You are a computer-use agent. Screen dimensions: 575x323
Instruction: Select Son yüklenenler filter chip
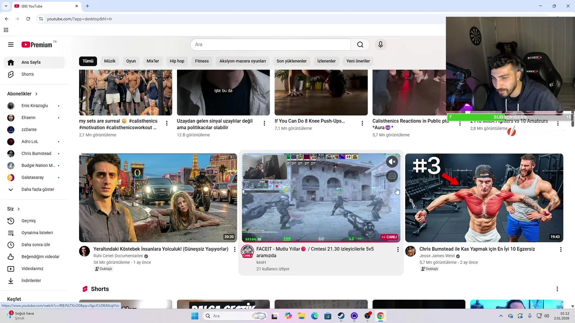292,61
